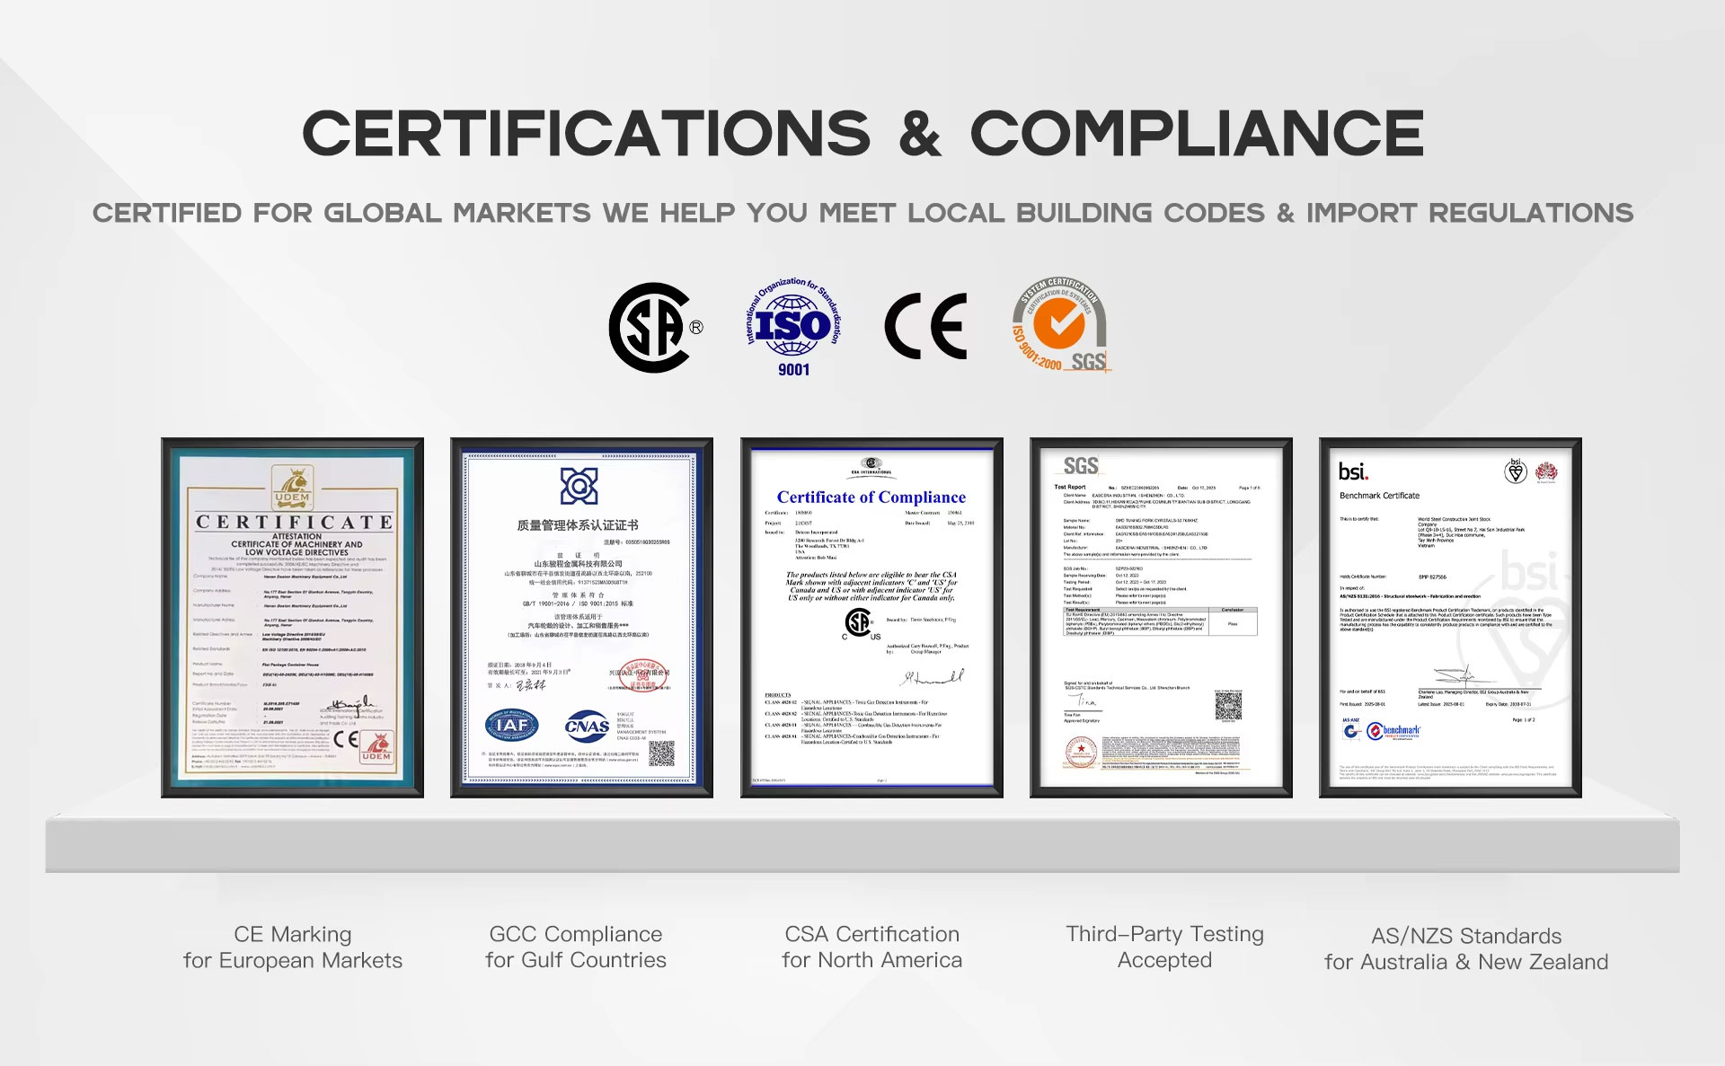Click the small CE mark on the UDEM certificate
This screenshot has width=1725, height=1066.
click(346, 740)
